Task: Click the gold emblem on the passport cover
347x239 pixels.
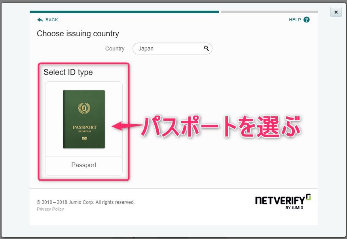Action: click(x=84, y=108)
